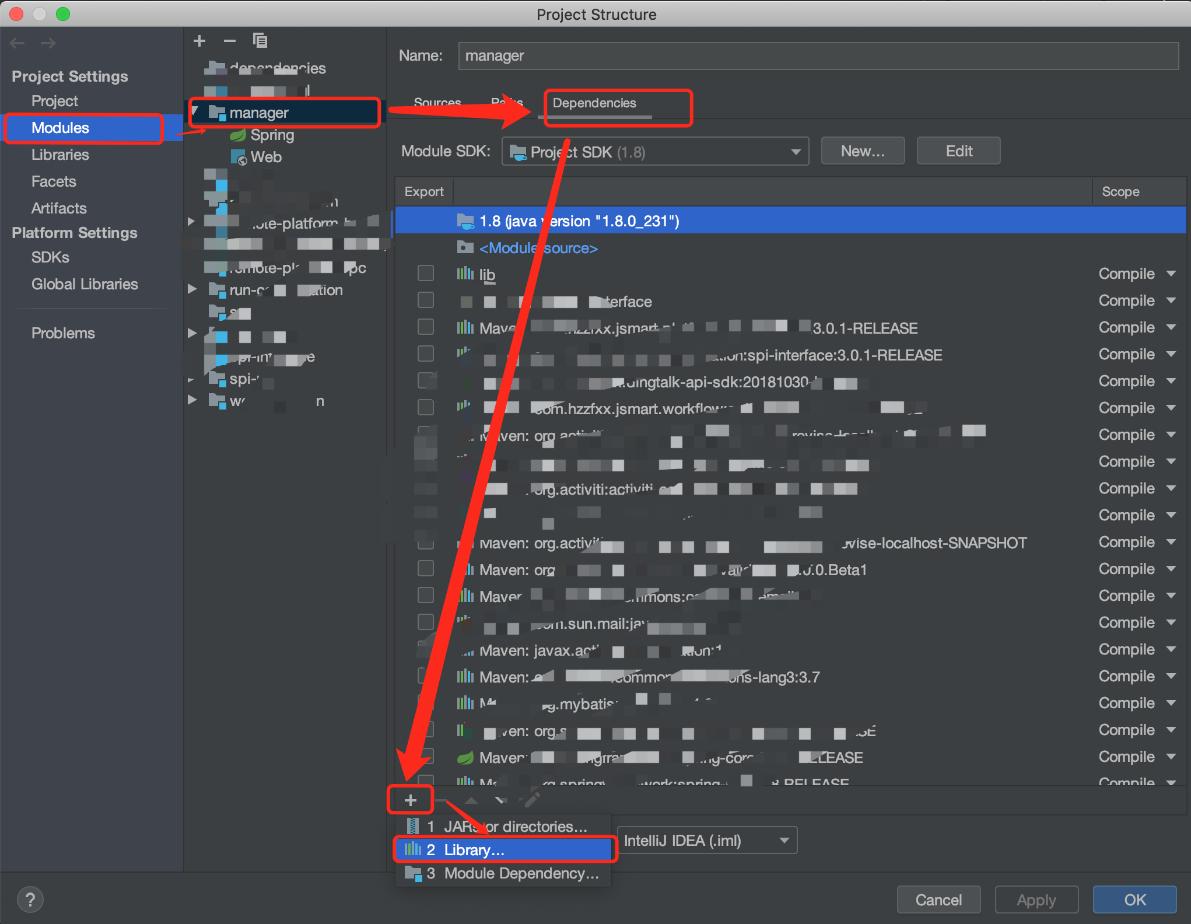Click the New... SDK button
Image resolution: width=1191 pixels, height=924 pixels.
863,152
